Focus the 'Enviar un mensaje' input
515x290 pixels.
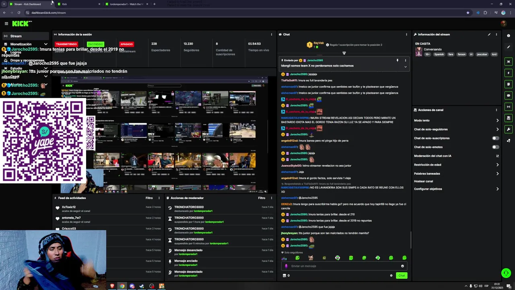pos(344,266)
